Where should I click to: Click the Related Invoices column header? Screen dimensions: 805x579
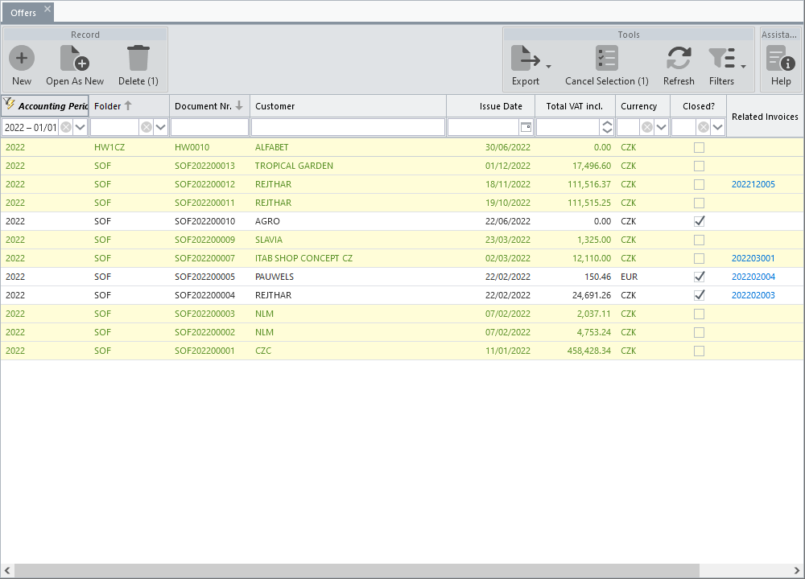click(x=765, y=117)
